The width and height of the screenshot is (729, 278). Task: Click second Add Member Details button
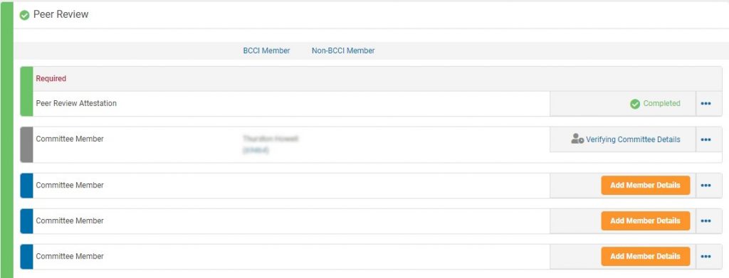pos(645,221)
